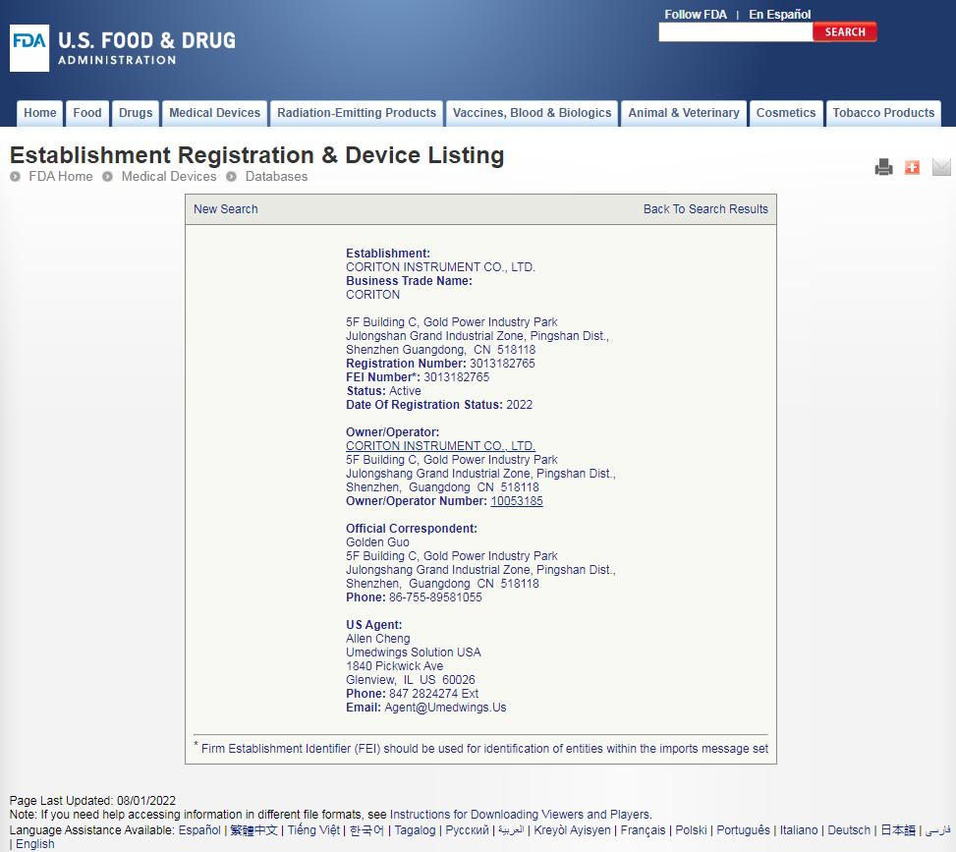Open owner/operator number 10053185

(x=517, y=501)
